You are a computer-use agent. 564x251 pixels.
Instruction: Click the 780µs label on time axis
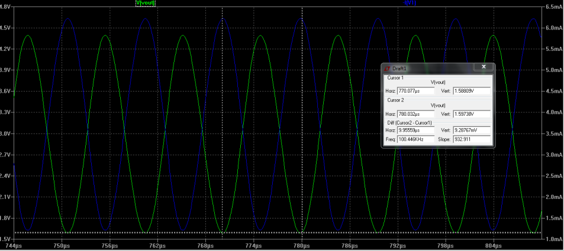coord(302,243)
